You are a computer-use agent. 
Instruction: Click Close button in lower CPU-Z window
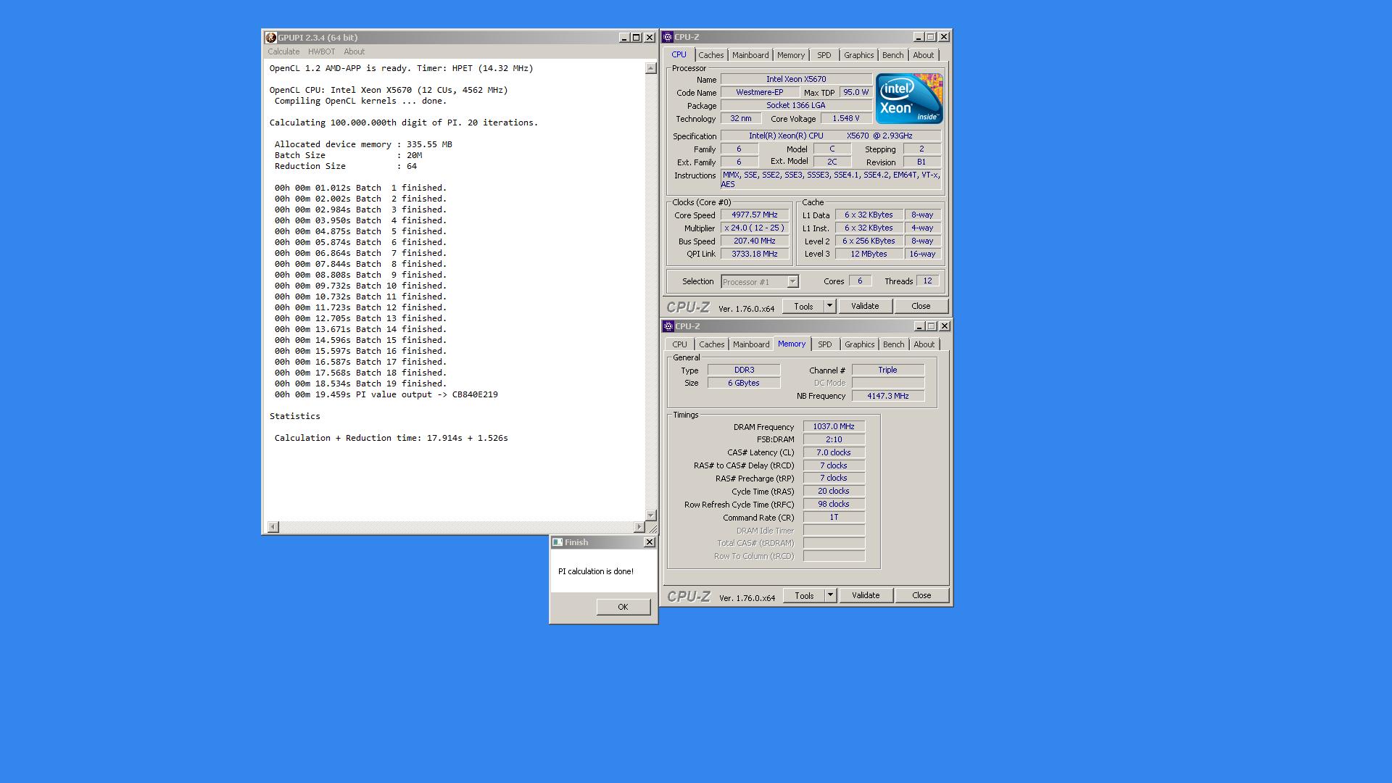tap(921, 595)
